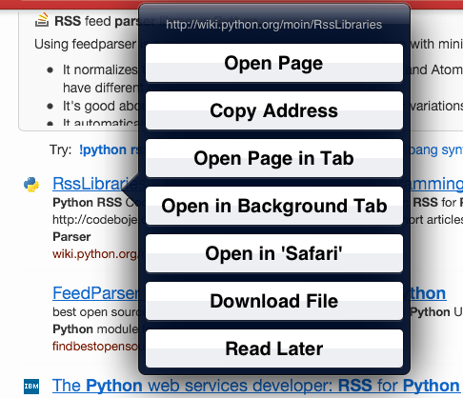The image size is (463, 398).
Task: Click the findbestopensou result URL text
Action: point(95,347)
